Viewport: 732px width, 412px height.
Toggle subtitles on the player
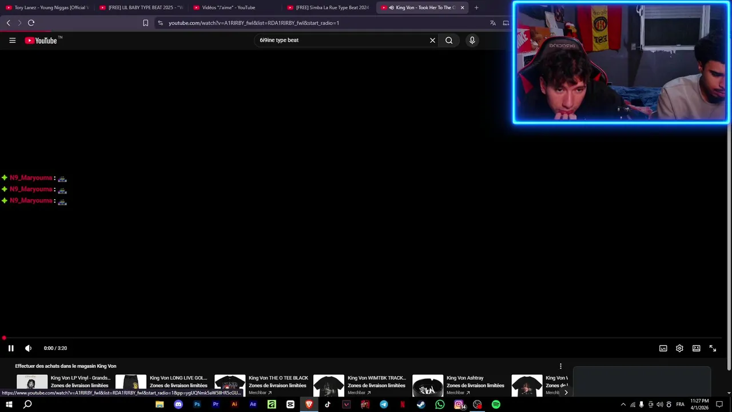(x=663, y=348)
